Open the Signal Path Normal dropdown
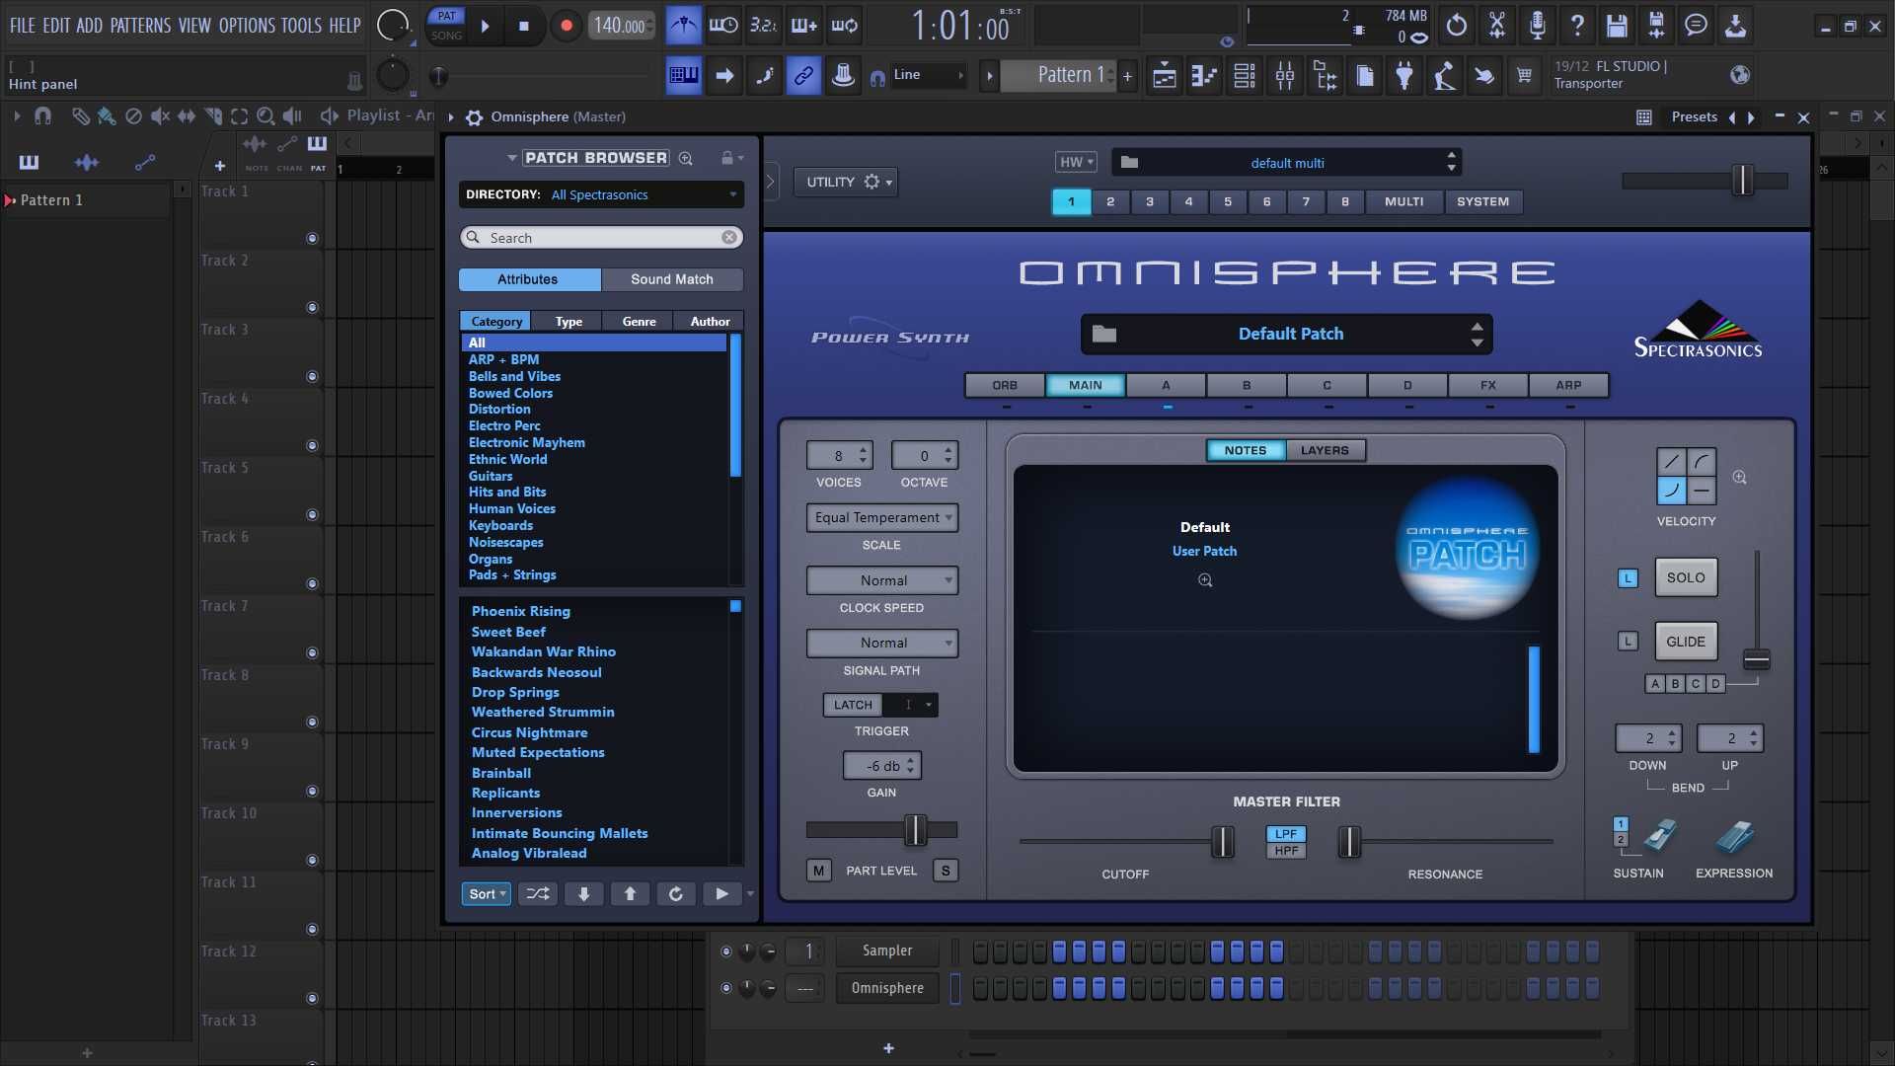This screenshot has height=1066, width=1895. 882,643
